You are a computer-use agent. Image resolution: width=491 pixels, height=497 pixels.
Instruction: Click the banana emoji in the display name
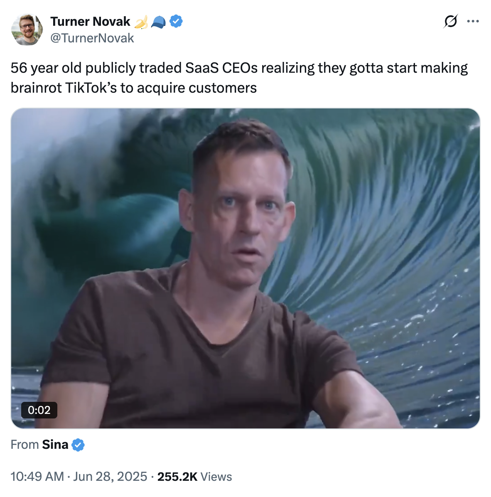tap(142, 21)
